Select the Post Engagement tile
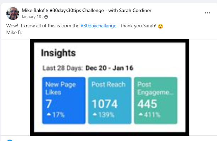Image resolution: width=217 pixels, height=141 pixels. [156, 101]
